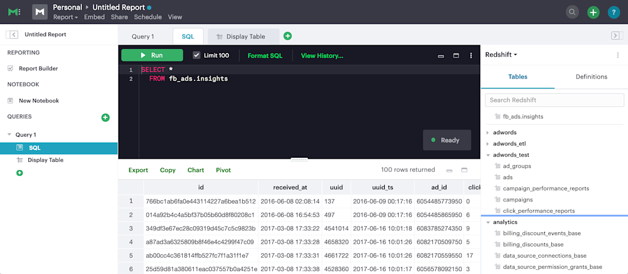The height and width of the screenshot is (274, 628).
Task: Add a chart below Display Table in sidebar
Action: pos(20,173)
